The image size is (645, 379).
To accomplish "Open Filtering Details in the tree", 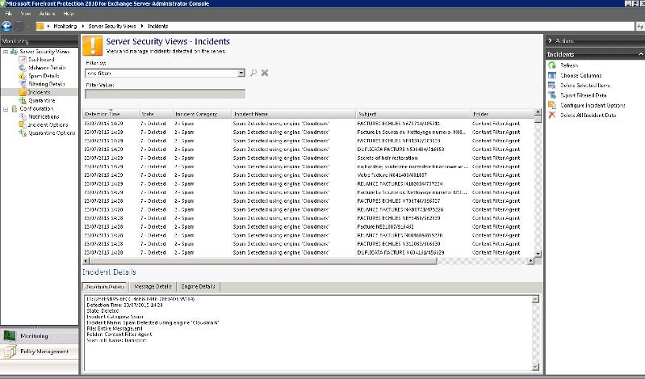I will 47,84.
